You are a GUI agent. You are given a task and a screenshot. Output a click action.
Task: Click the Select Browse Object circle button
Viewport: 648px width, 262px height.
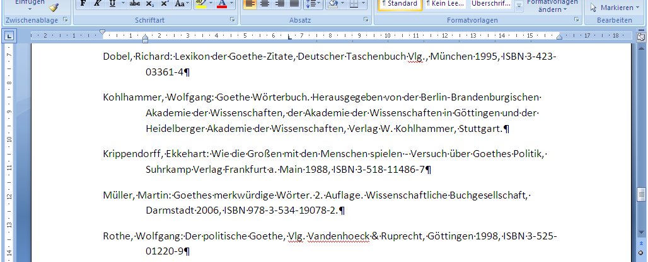click(642, 253)
